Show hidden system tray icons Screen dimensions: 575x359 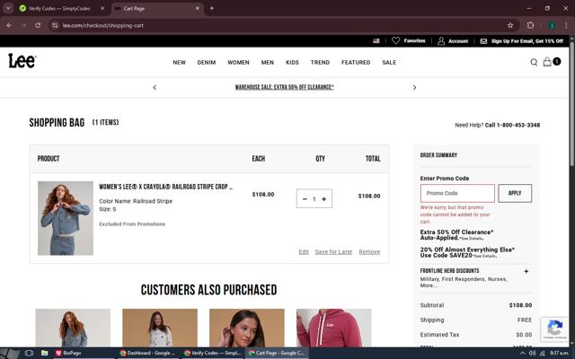522,353
